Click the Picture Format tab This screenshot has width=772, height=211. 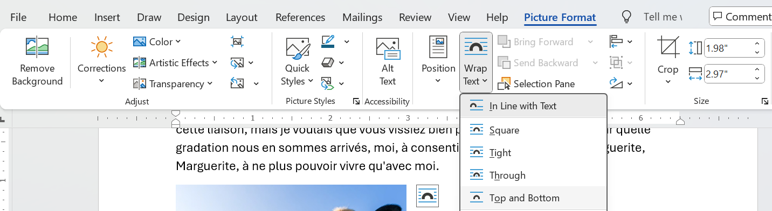click(x=560, y=17)
